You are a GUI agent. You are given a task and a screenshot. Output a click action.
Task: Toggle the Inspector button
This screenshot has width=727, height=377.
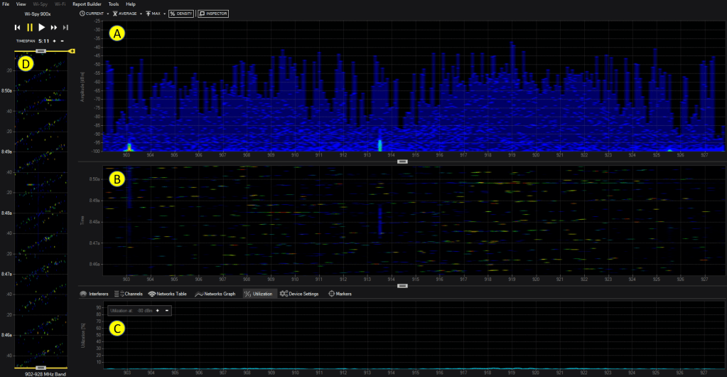(x=212, y=14)
